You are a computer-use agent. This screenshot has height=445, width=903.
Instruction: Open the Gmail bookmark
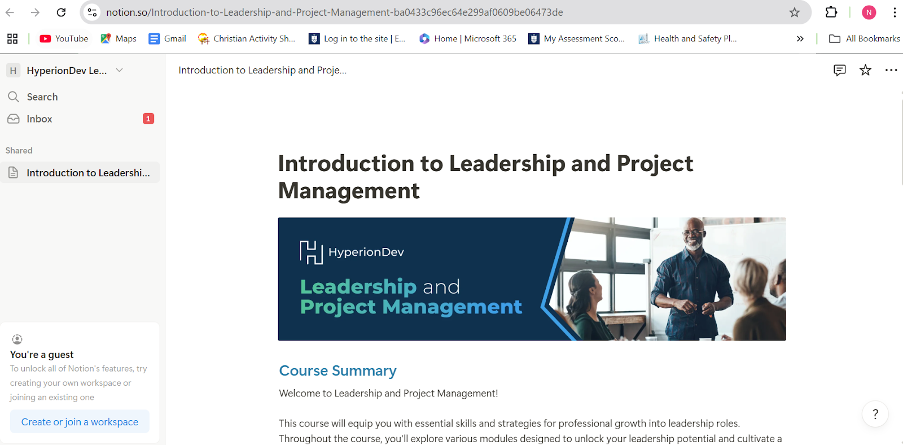[167, 38]
